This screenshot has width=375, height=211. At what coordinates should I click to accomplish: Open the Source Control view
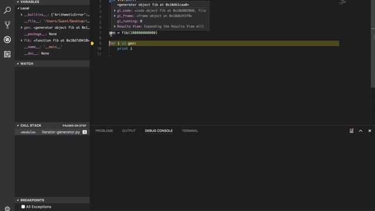click(x=7, y=25)
